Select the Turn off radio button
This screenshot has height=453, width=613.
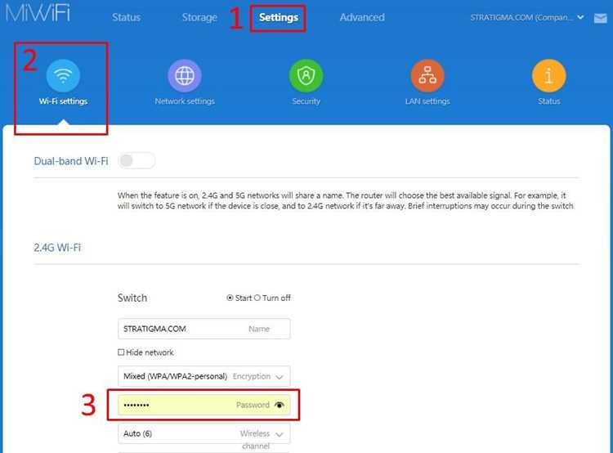tap(257, 298)
